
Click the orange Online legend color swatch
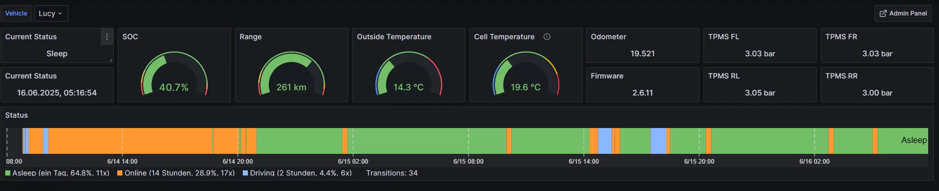tap(120, 173)
